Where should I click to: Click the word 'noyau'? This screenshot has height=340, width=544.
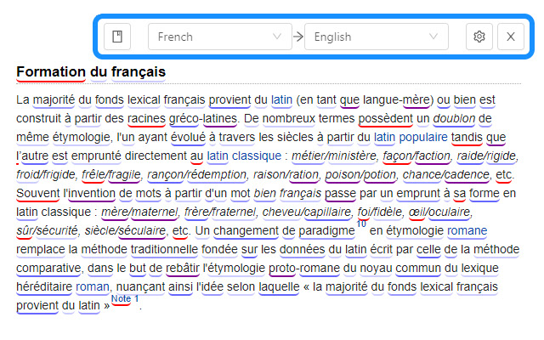(376, 269)
